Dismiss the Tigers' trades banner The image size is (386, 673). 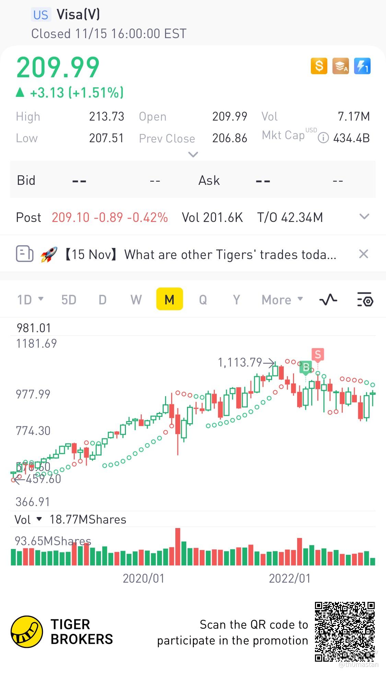(363, 254)
